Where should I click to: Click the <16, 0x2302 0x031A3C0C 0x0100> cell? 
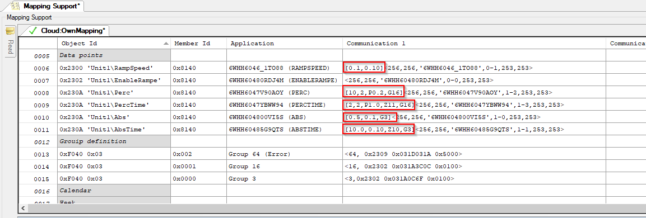(474, 167)
